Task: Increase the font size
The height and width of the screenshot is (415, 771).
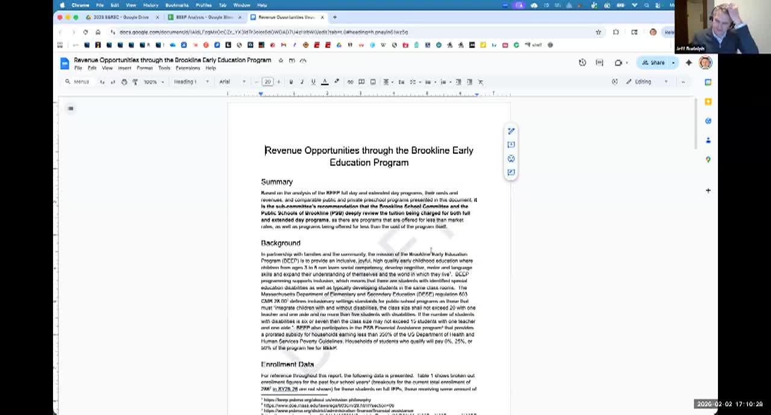Action: click(x=278, y=82)
